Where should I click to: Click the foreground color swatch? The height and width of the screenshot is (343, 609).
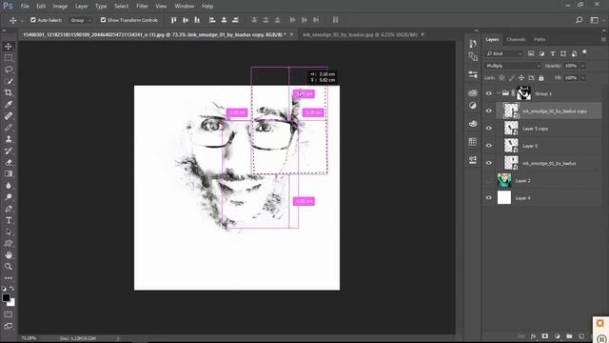point(6,297)
